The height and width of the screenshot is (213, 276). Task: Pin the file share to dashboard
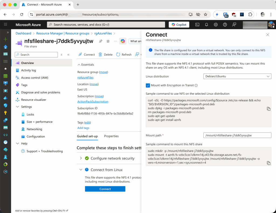click(x=101, y=41)
